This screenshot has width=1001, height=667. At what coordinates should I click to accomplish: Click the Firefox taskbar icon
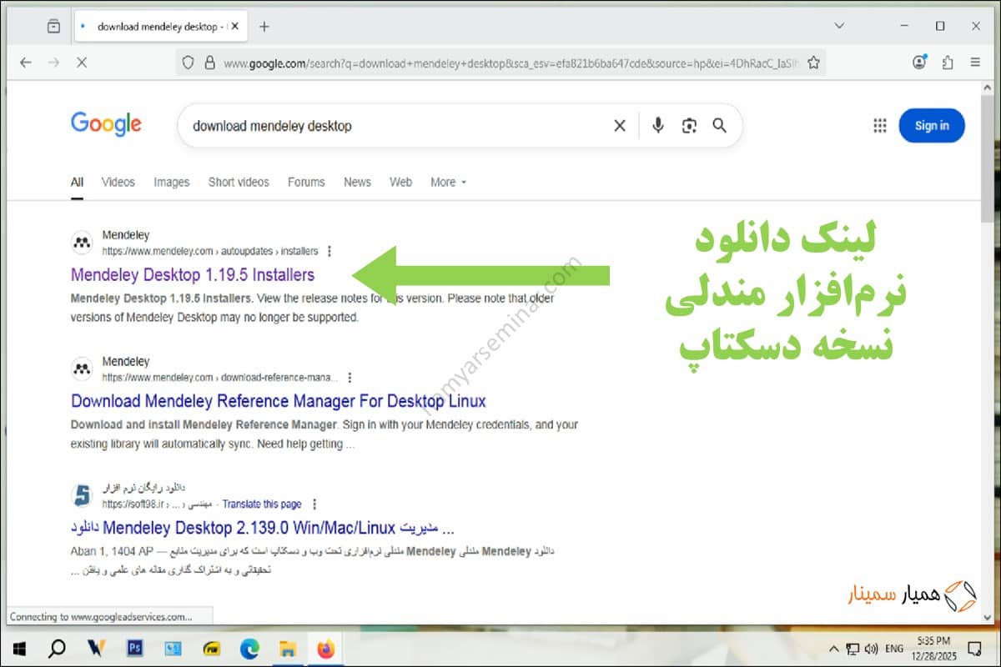pos(326,648)
